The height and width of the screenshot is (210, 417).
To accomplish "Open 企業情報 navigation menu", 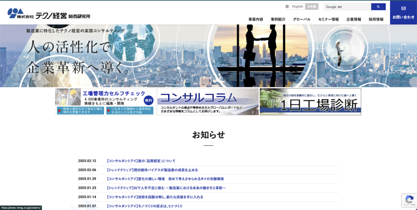I will 353,19.
